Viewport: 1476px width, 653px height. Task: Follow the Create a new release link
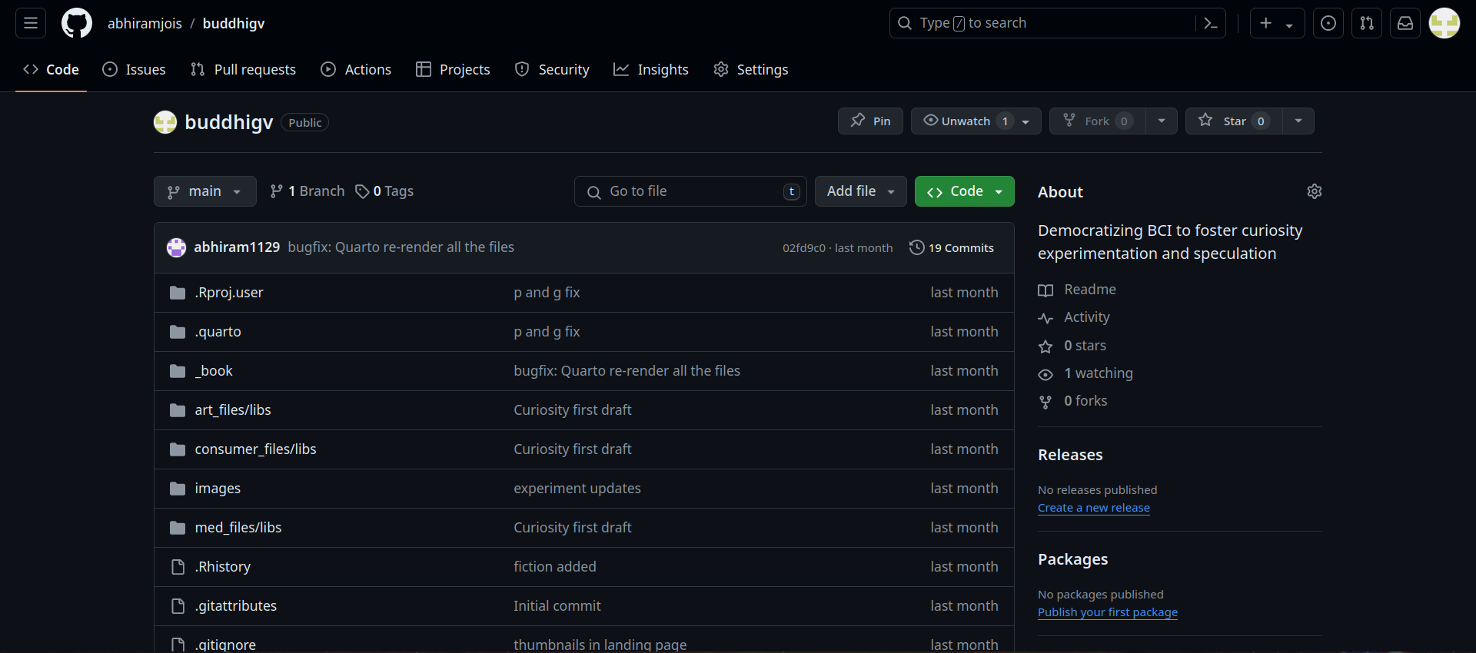[1094, 508]
